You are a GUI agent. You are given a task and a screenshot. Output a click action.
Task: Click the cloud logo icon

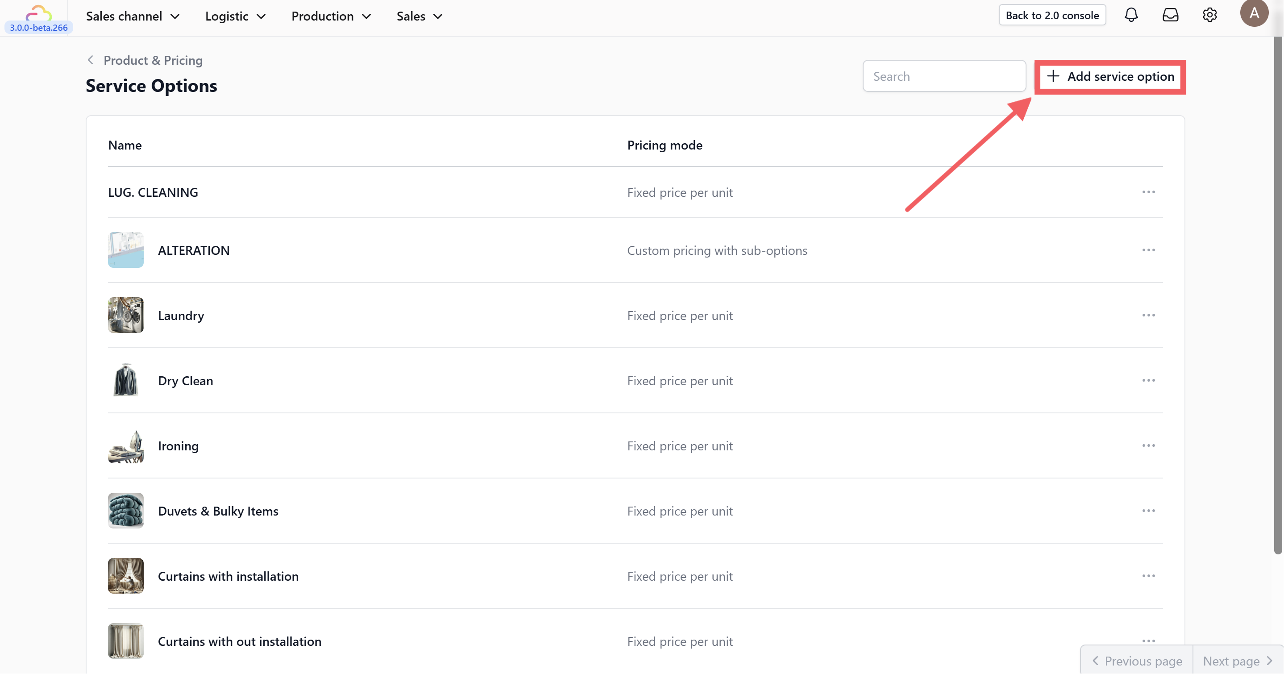pyautogui.click(x=39, y=12)
